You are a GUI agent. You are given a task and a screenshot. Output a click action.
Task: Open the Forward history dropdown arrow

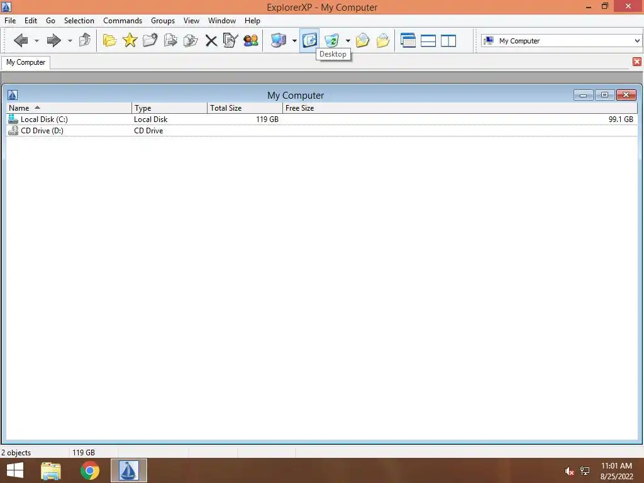[x=70, y=40]
